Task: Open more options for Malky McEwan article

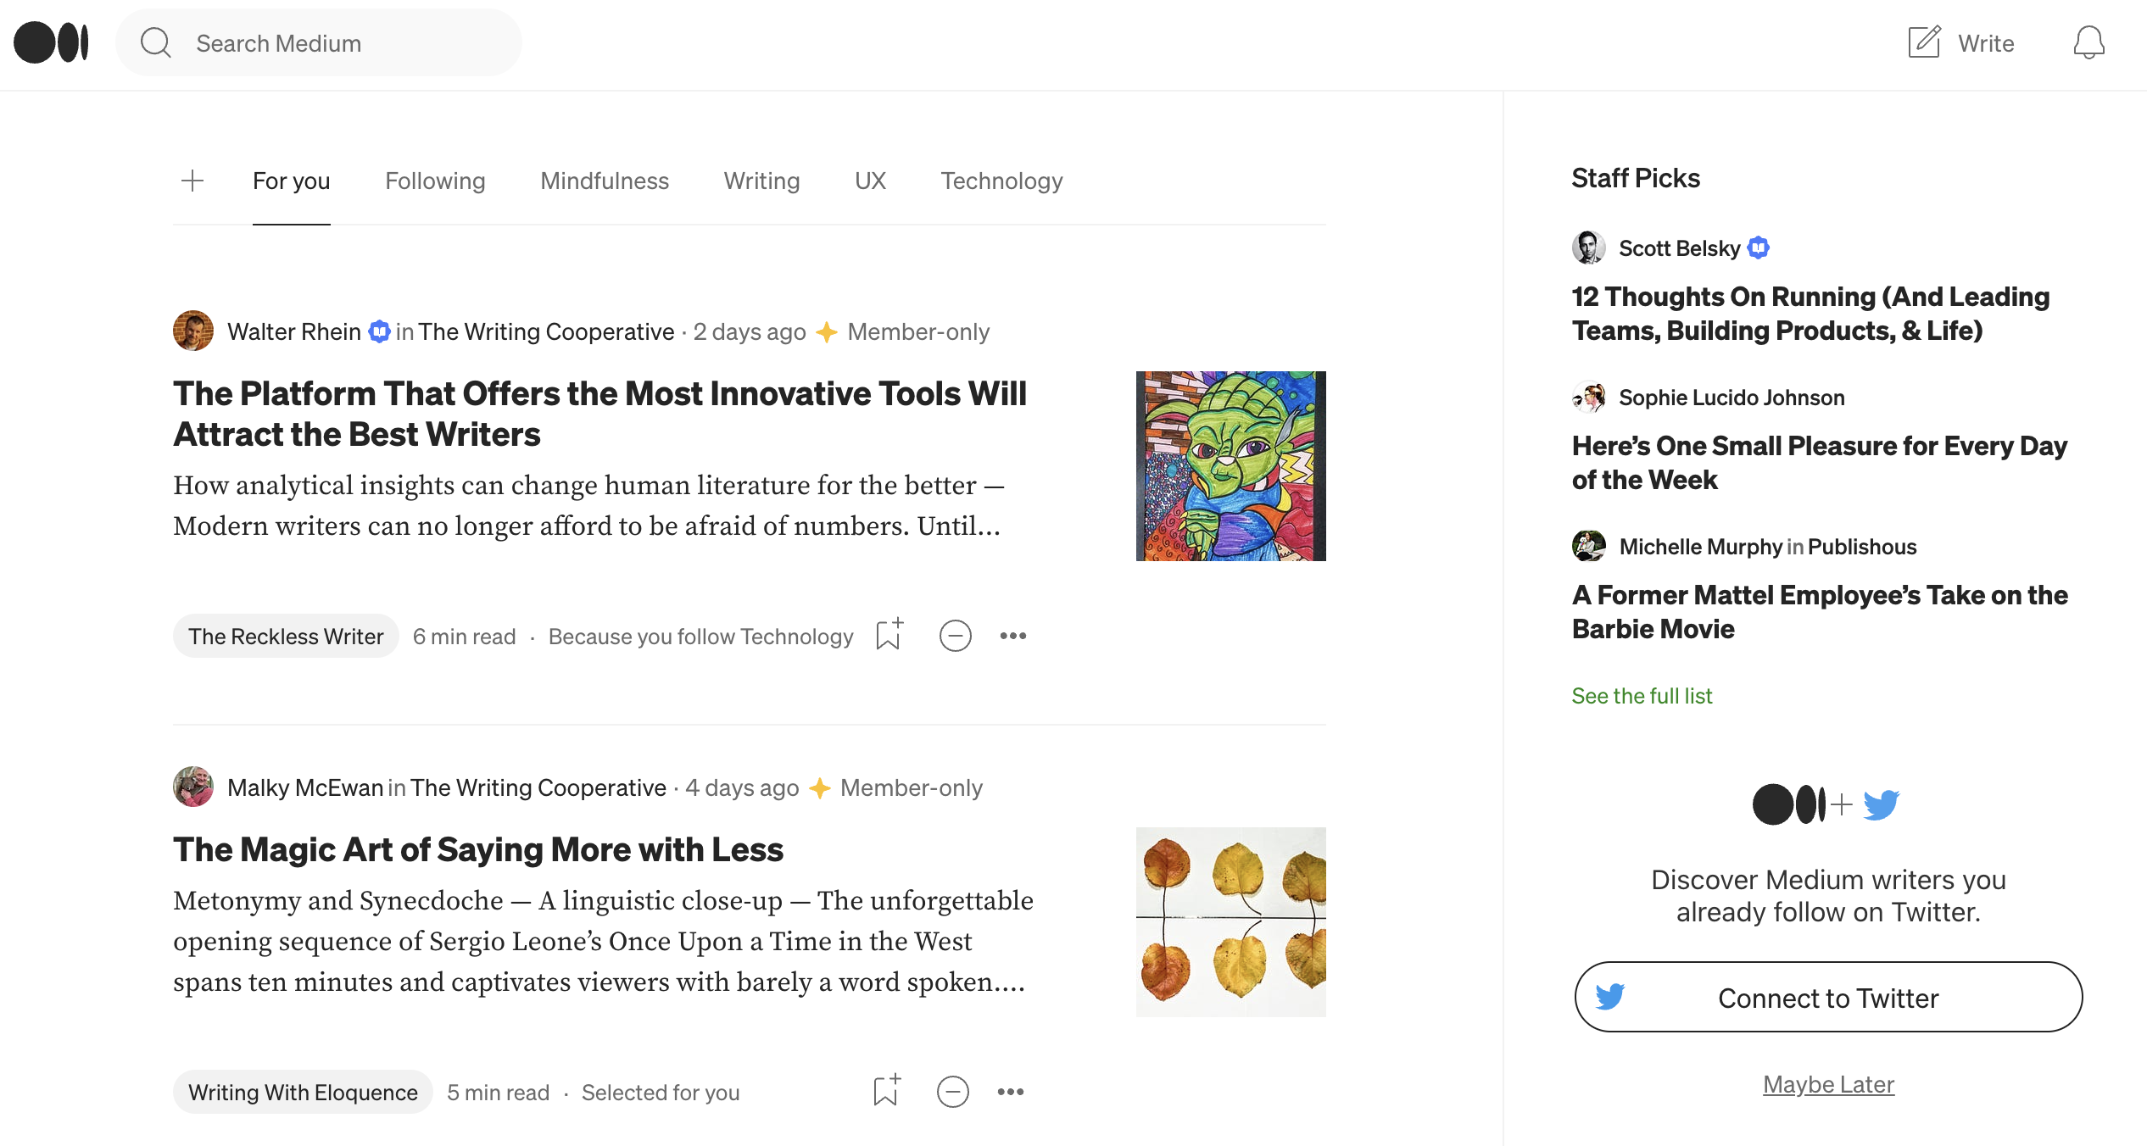Action: pyautogui.click(x=1010, y=1092)
